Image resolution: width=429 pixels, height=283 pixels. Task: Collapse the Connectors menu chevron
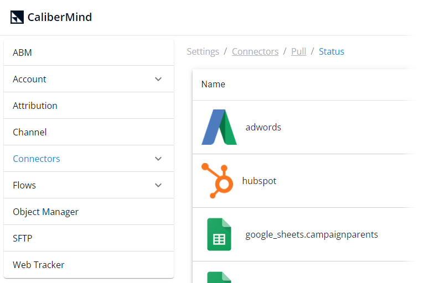click(158, 159)
